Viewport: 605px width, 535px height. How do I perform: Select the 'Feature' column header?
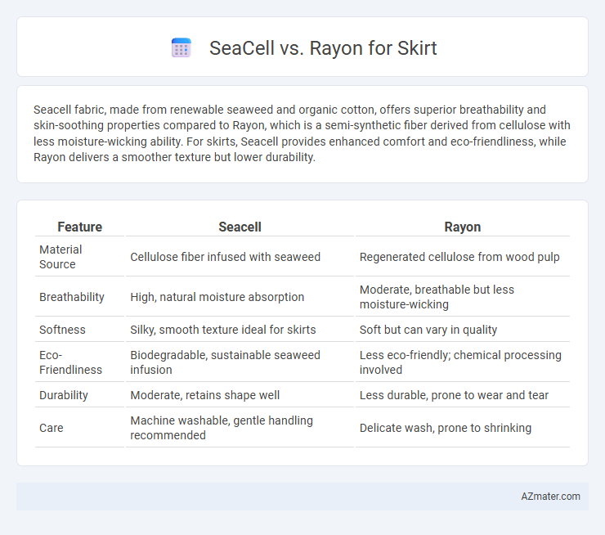[x=80, y=227]
